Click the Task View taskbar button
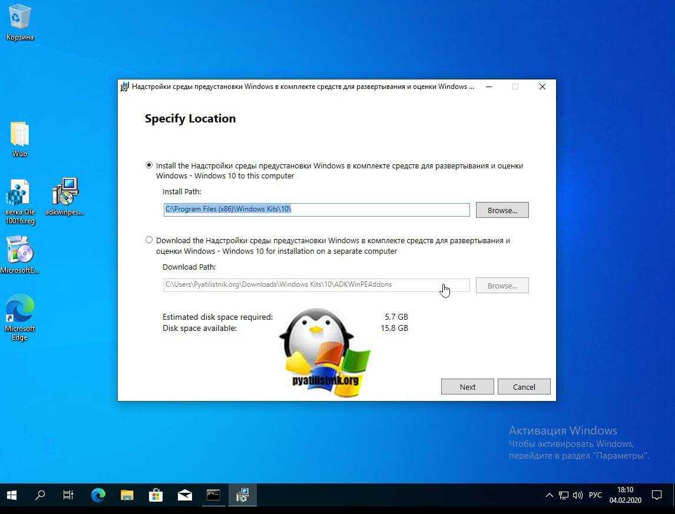This screenshot has height=514, width=675. coord(68,495)
